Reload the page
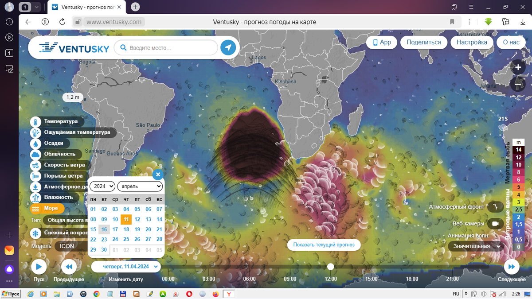 [62, 22]
